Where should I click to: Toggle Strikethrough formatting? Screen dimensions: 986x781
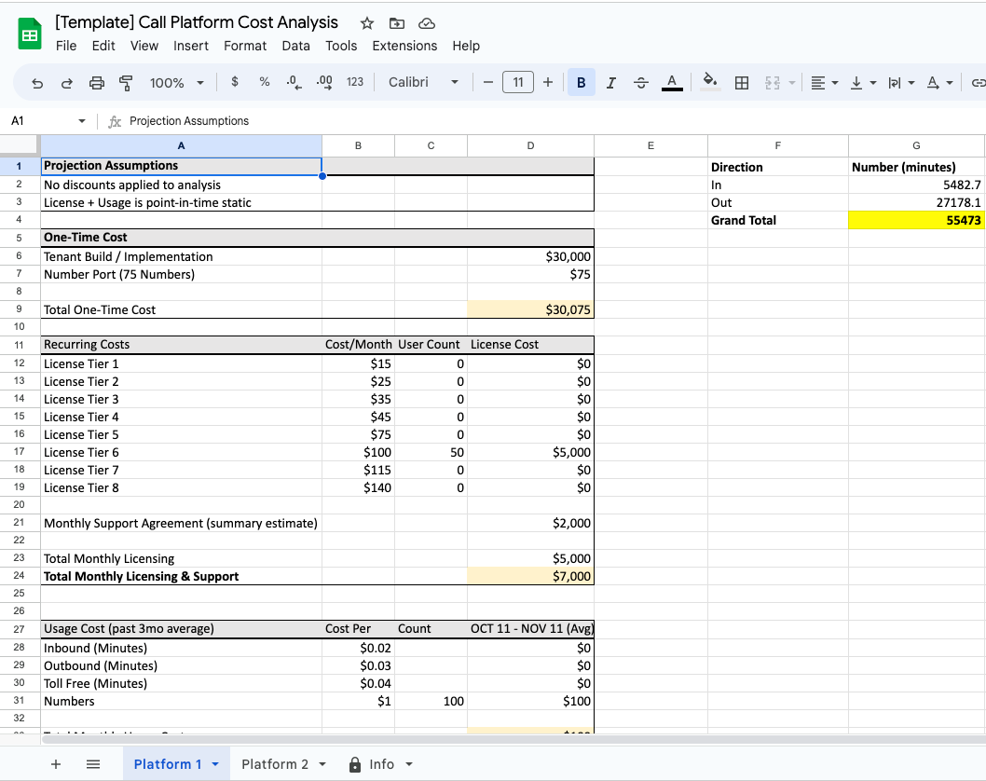pos(641,82)
